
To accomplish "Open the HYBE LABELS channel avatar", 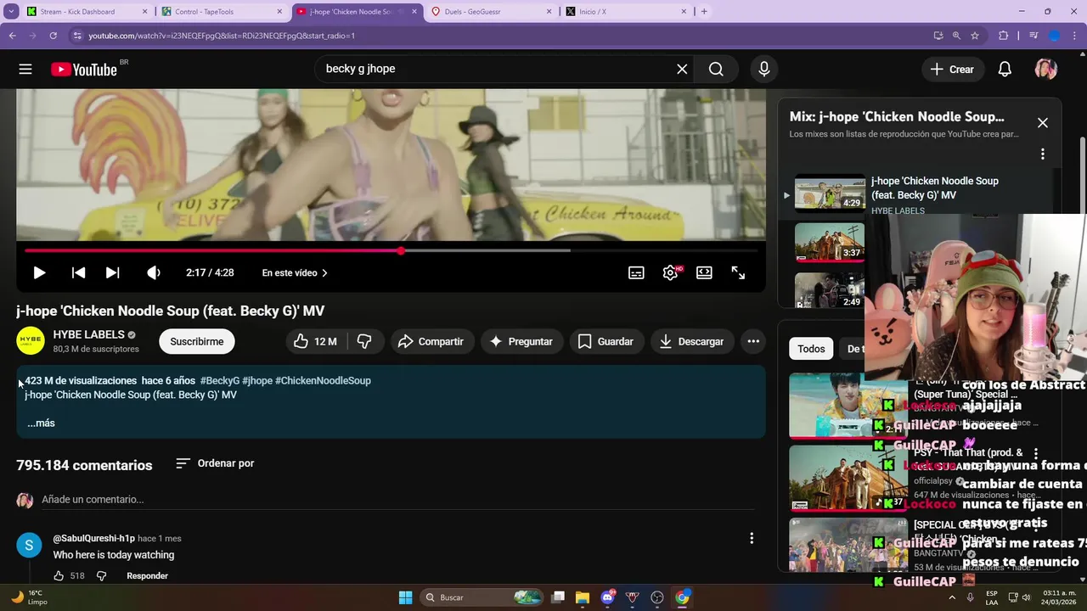I will [x=31, y=341].
